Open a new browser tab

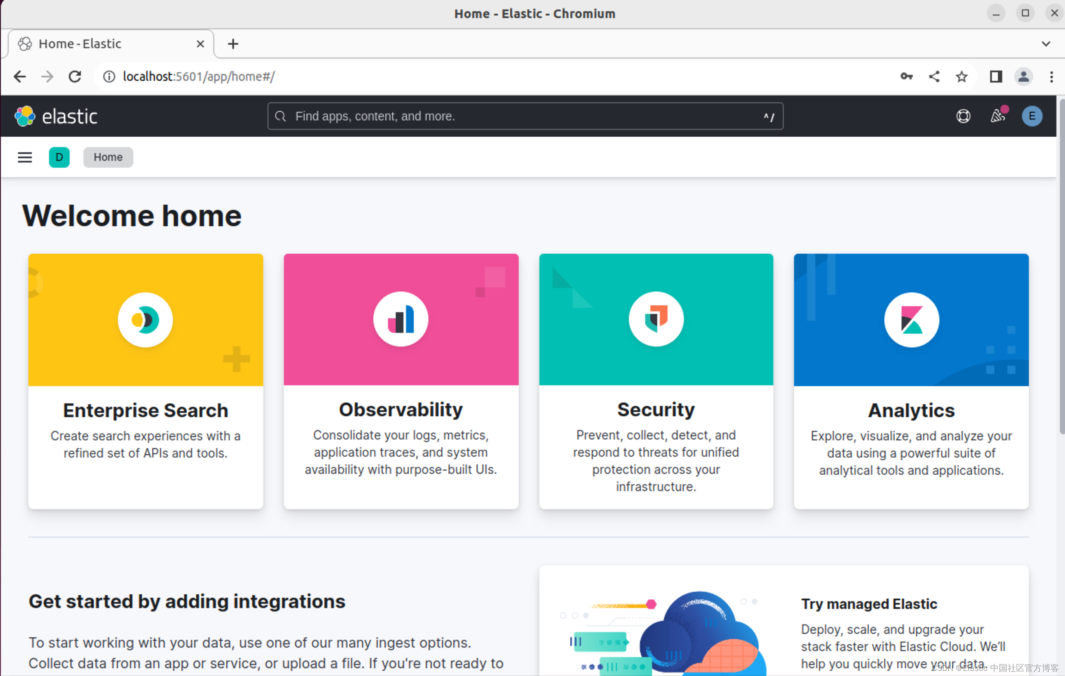pyautogui.click(x=233, y=44)
